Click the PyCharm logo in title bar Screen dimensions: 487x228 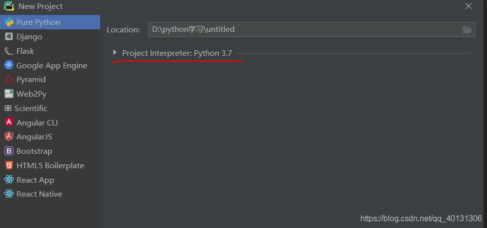coord(8,6)
